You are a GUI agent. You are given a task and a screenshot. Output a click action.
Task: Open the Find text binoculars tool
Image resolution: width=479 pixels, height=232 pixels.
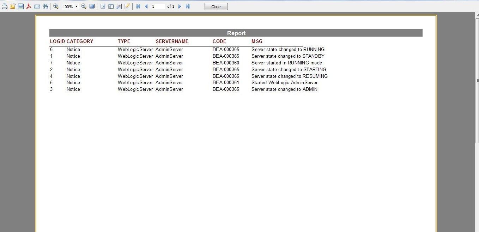coord(45,6)
